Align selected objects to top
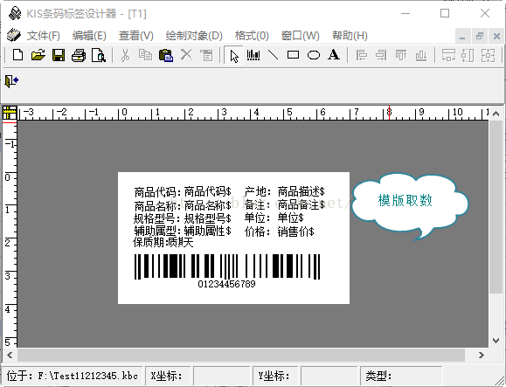This screenshot has width=506, height=387. click(401, 55)
